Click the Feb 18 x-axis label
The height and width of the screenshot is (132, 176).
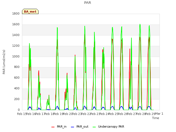(x=49, y=114)
